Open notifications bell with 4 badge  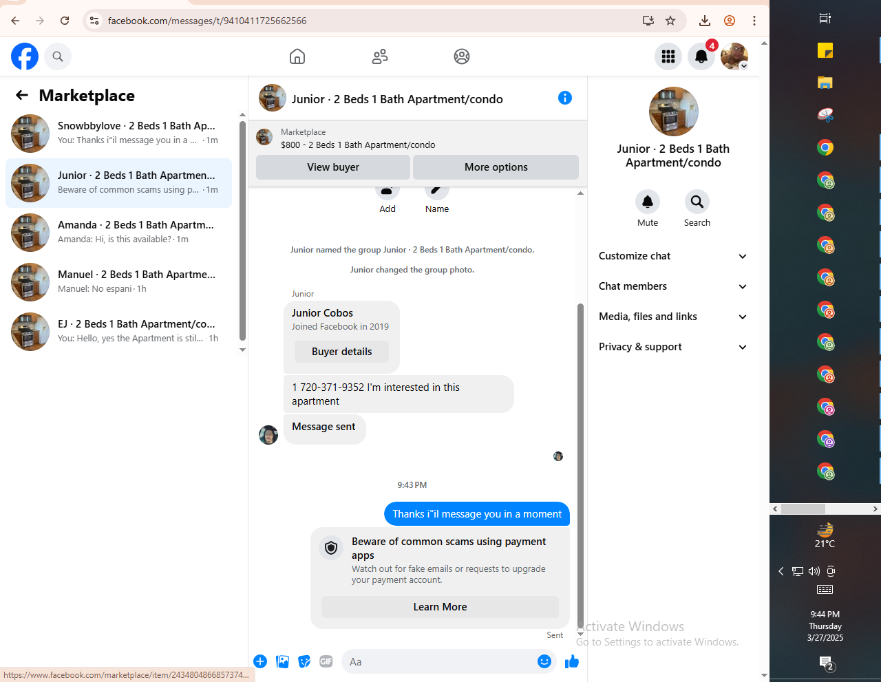click(701, 56)
